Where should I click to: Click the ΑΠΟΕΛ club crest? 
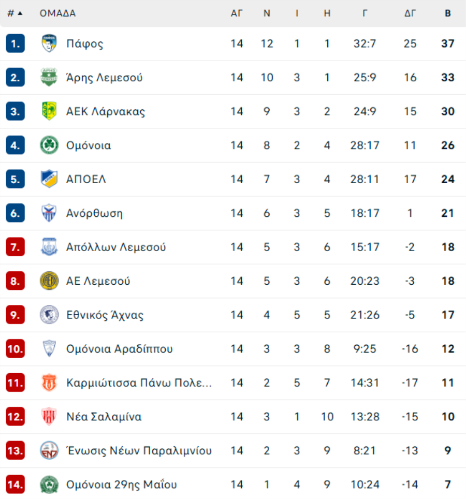coord(49,179)
